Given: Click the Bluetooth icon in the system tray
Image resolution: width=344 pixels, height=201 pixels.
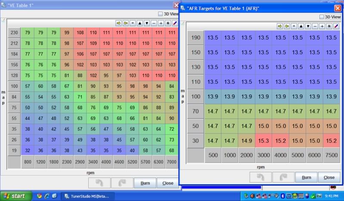Looking at the screenshot, I should (x=283, y=196).
